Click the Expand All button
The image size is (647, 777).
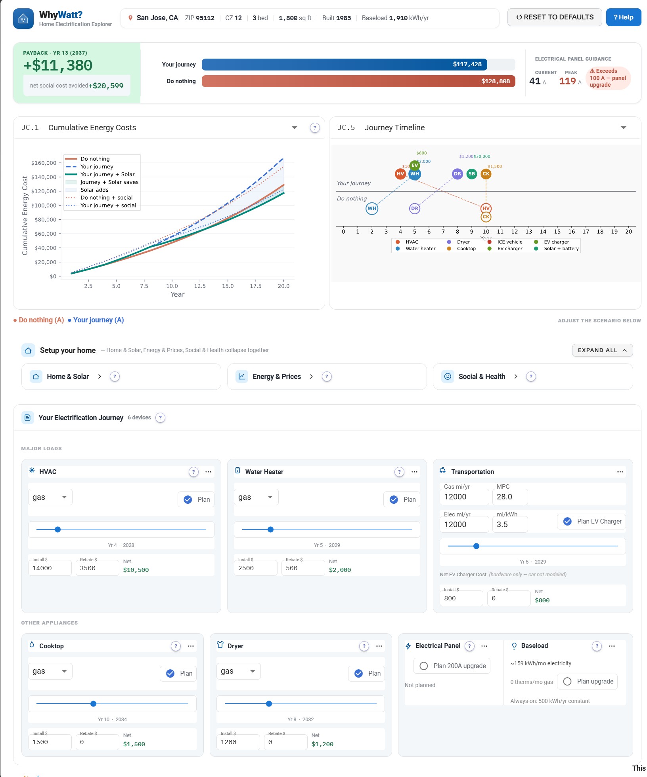tap(602, 350)
